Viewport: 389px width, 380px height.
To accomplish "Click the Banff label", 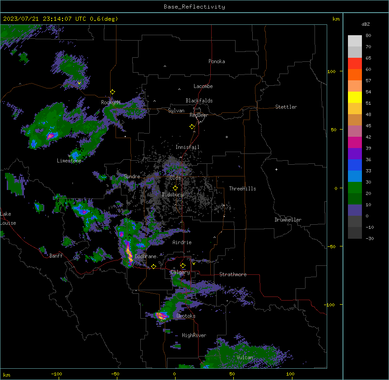I will (x=56, y=256).
